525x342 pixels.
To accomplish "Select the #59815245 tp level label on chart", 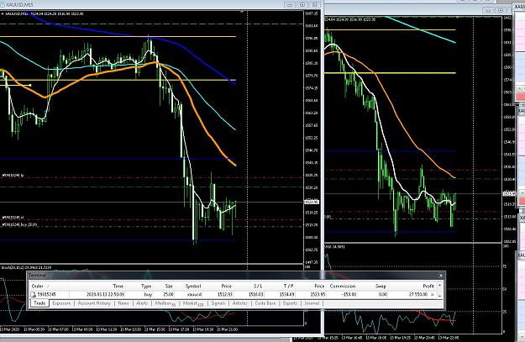I will tap(13, 175).
